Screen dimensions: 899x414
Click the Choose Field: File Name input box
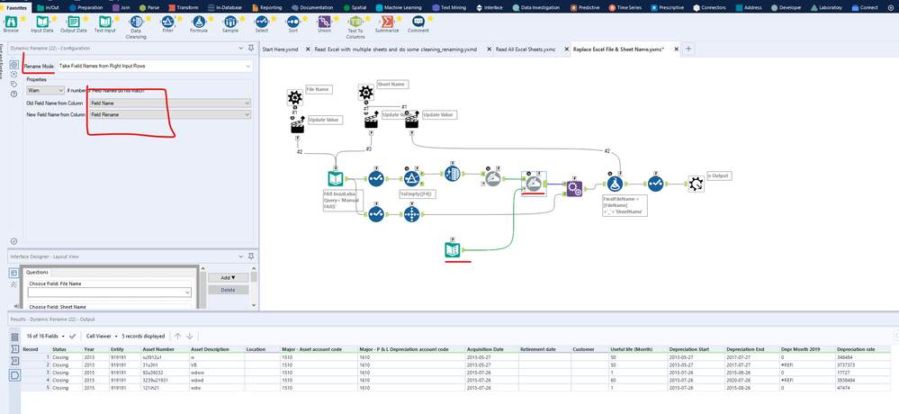tap(110, 292)
